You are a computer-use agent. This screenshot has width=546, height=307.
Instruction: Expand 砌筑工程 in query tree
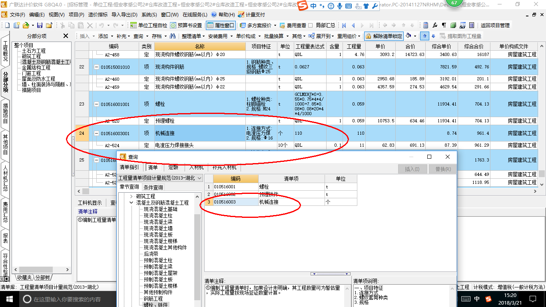click(x=132, y=197)
